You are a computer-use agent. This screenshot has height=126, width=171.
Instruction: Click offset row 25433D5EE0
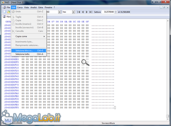click(x=11, y=59)
